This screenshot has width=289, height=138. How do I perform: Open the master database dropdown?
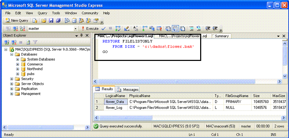(75, 29)
